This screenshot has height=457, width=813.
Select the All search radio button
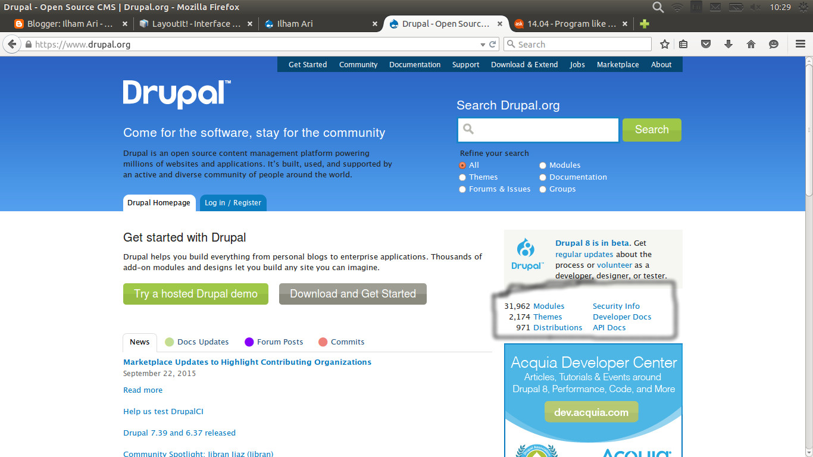[462, 165]
